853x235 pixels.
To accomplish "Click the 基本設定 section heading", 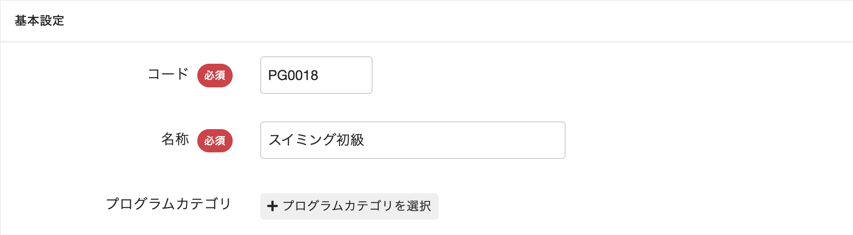I will (x=39, y=21).
